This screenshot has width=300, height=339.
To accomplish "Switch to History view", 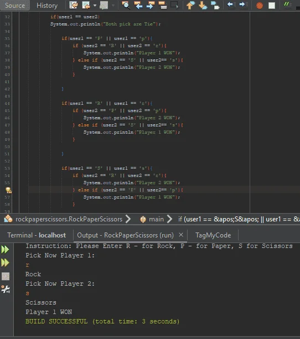I will (47, 5).
